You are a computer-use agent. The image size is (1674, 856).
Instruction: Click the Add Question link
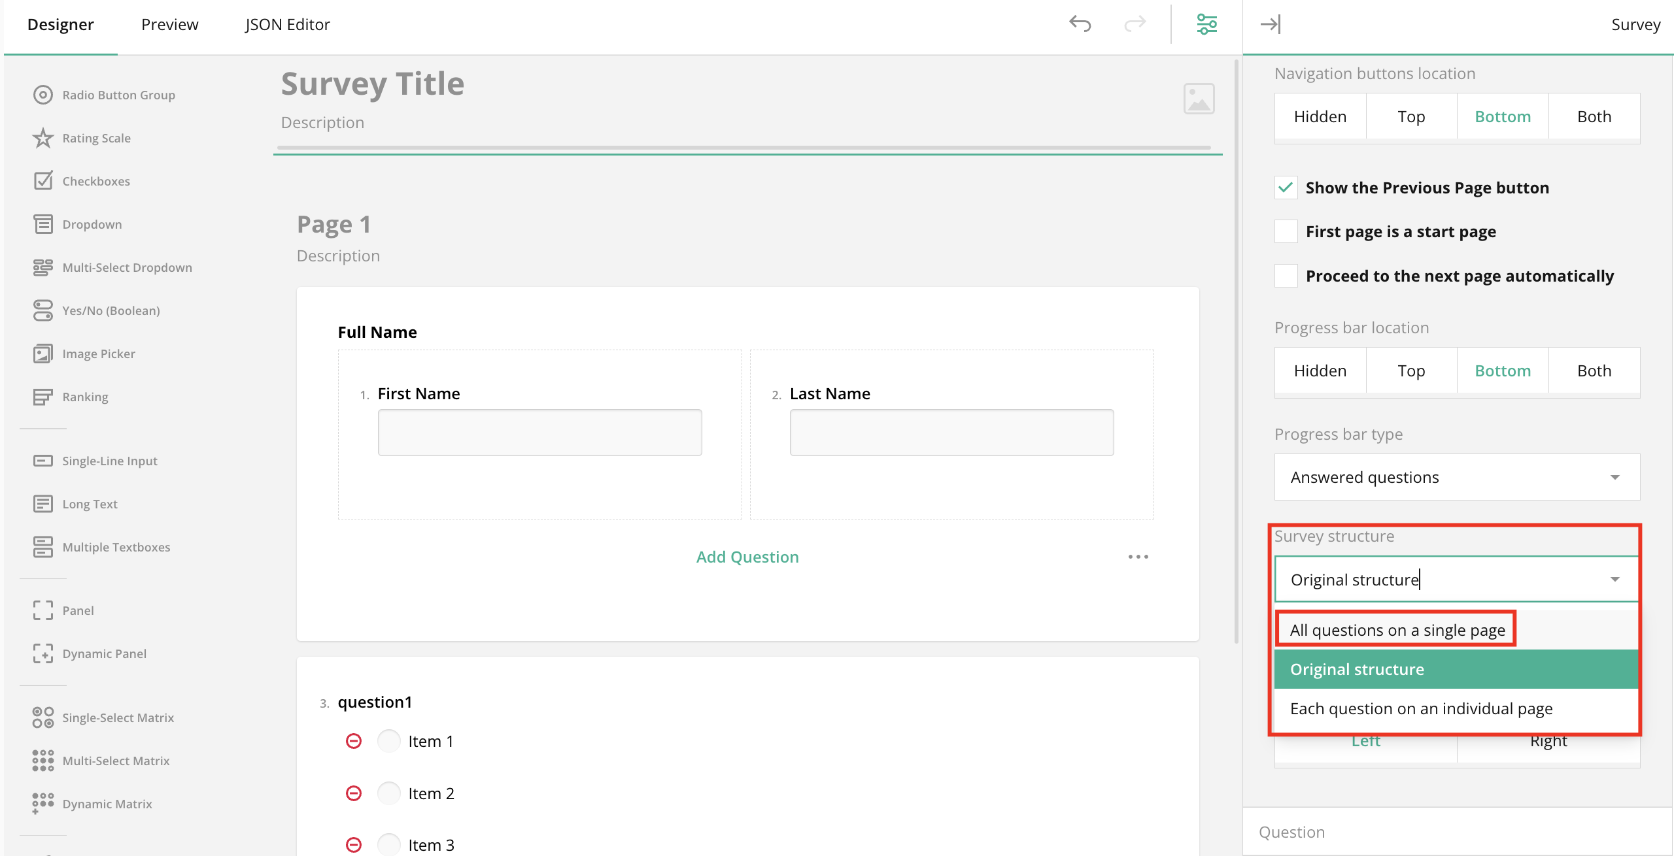(x=747, y=557)
